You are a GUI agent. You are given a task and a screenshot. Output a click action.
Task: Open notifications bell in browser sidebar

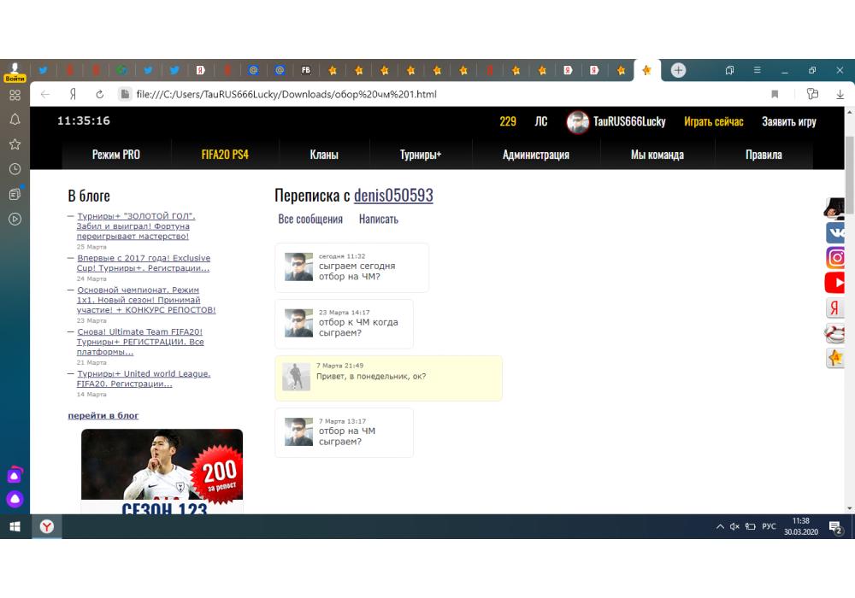15,120
